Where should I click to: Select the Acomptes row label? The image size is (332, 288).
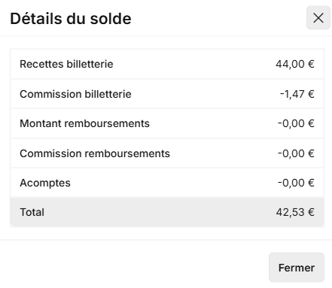point(45,183)
